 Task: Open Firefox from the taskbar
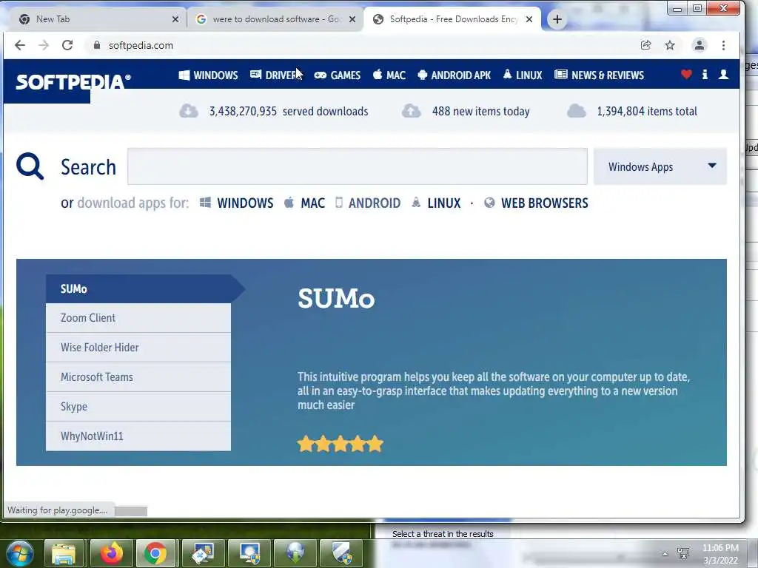click(x=111, y=553)
